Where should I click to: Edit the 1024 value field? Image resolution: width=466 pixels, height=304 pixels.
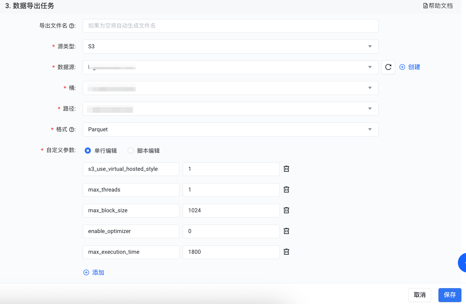pos(231,211)
